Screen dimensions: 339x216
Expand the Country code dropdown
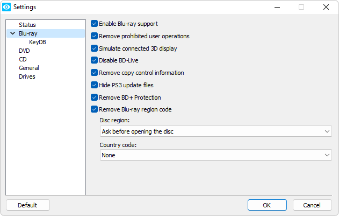[215, 155]
